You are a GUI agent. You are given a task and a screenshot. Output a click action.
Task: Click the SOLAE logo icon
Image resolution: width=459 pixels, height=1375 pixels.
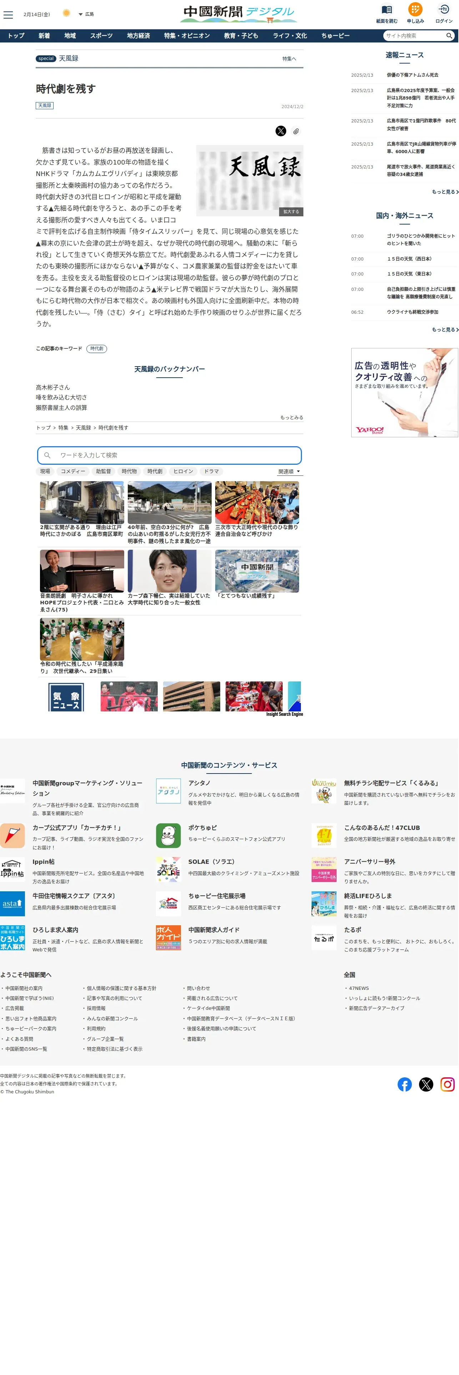pos(168,870)
